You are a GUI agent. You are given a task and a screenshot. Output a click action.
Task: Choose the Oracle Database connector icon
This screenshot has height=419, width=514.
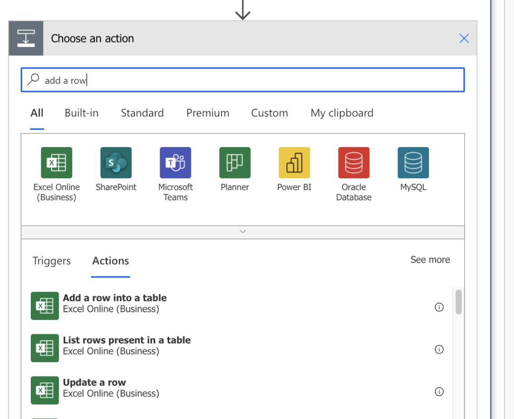tap(354, 162)
